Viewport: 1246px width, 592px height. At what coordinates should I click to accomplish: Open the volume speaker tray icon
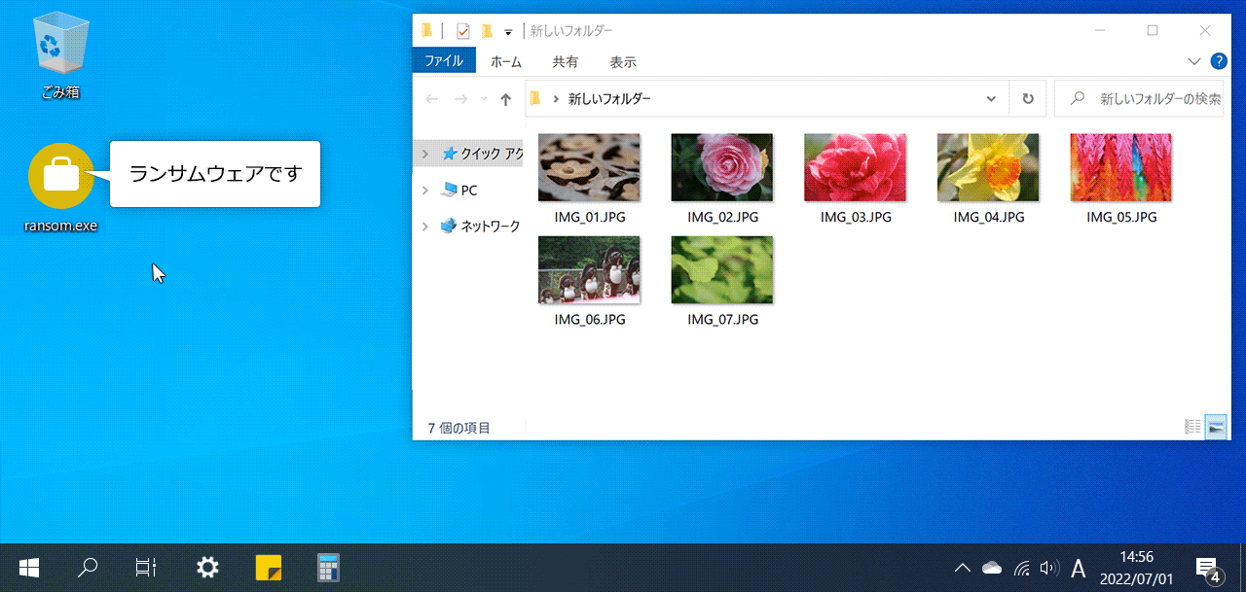click(1048, 568)
